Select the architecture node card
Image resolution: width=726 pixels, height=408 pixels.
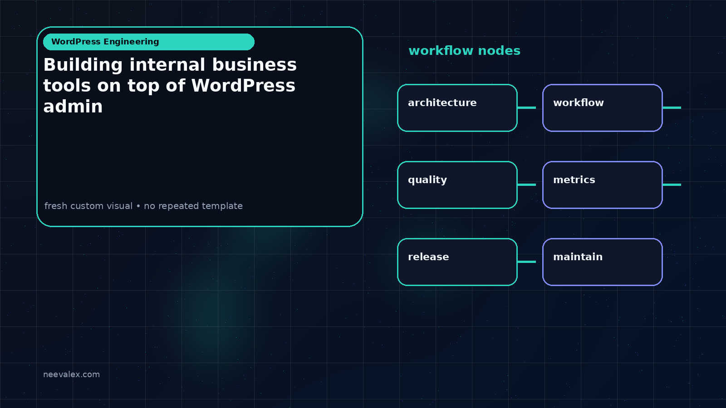(x=457, y=108)
